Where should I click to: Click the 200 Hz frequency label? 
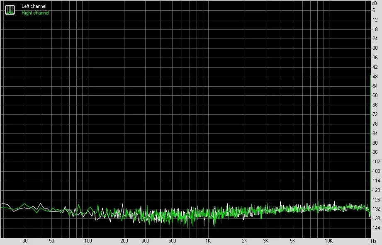tap(124, 240)
